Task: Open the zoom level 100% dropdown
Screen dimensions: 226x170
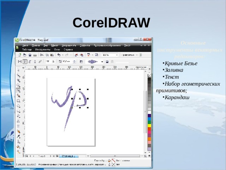Action: click(x=117, y=55)
